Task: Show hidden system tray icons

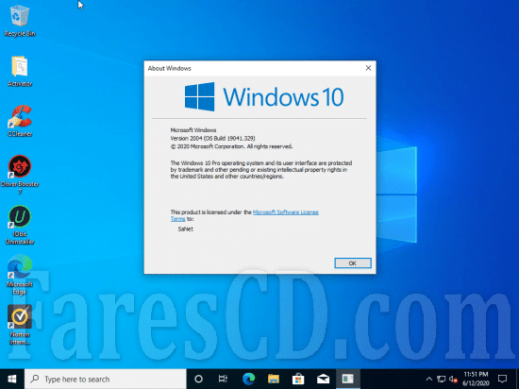Action: pos(429,379)
